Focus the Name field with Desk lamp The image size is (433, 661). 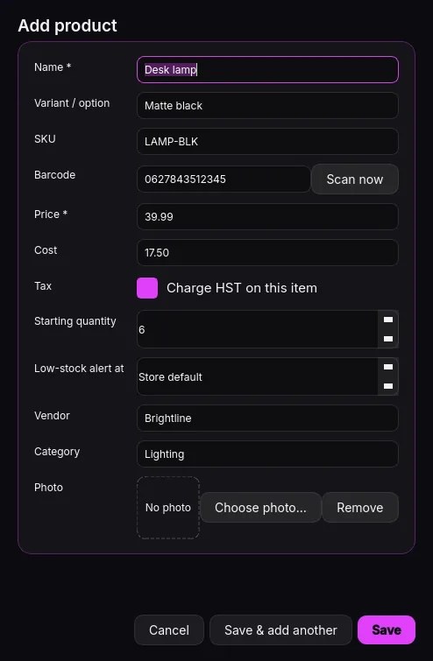[x=267, y=69]
